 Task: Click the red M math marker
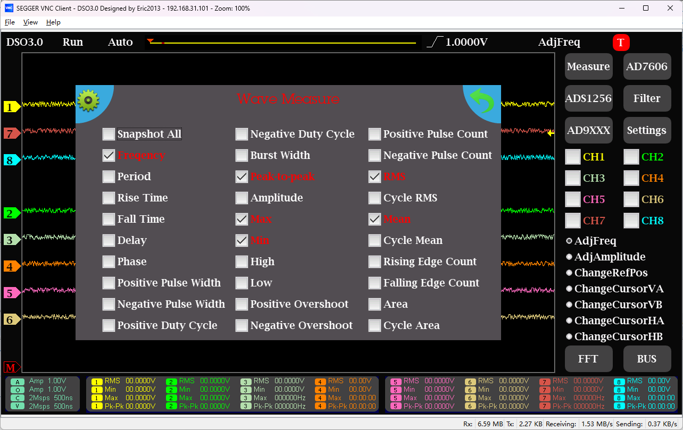(x=12, y=368)
